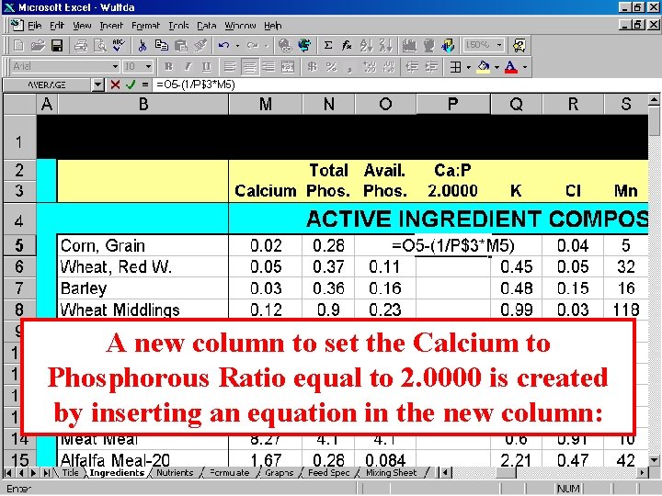Open the font name dropdown
The height and width of the screenshot is (496, 662).
115,67
